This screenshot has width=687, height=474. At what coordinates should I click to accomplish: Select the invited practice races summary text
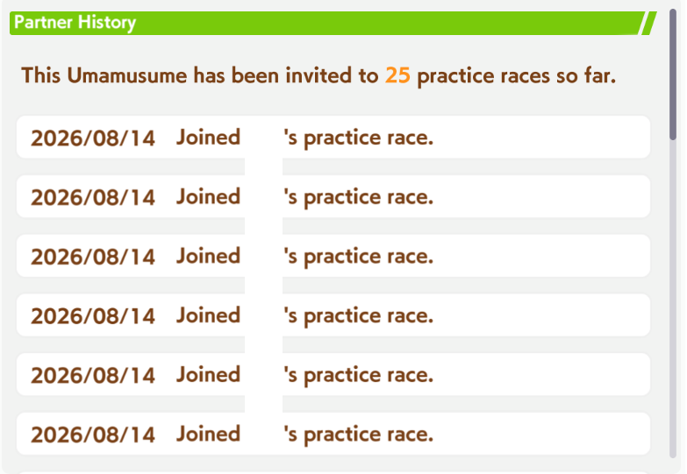point(318,75)
